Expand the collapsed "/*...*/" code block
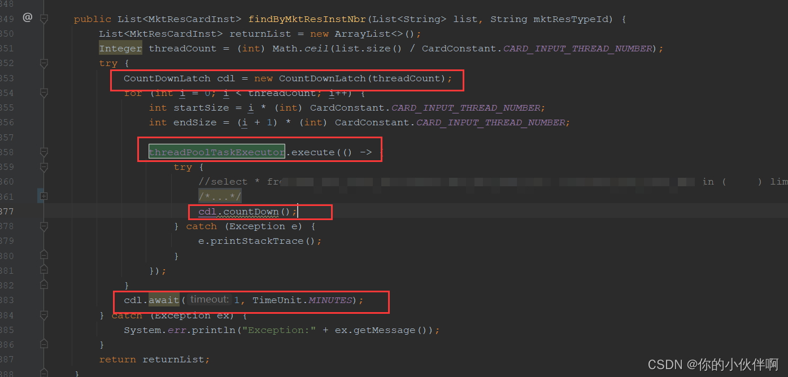The height and width of the screenshot is (377, 788). pyautogui.click(x=219, y=196)
